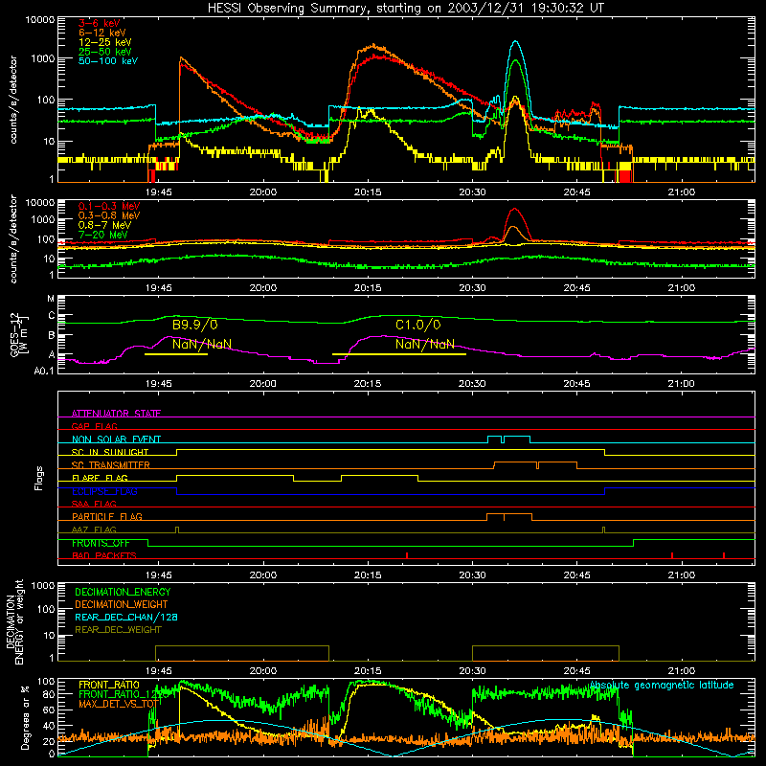
Task: Click NaN/NaN text below B9.9/0
Action: pyautogui.click(x=202, y=344)
